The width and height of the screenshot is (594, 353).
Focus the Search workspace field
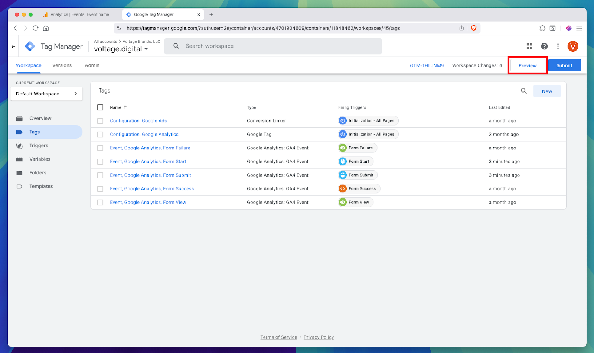pyautogui.click(x=273, y=46)
